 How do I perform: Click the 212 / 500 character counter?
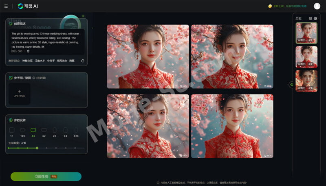pyautogui.click(x=17, y=51)
